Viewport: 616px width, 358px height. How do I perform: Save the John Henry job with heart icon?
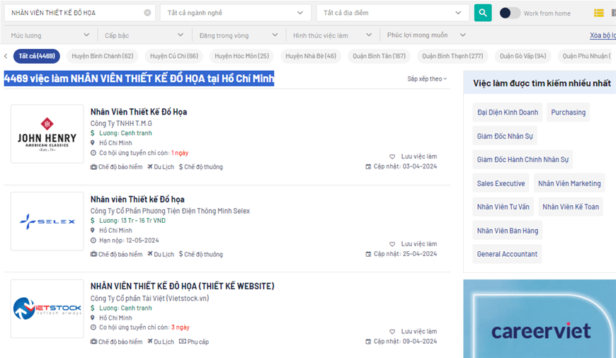(392, 156)
